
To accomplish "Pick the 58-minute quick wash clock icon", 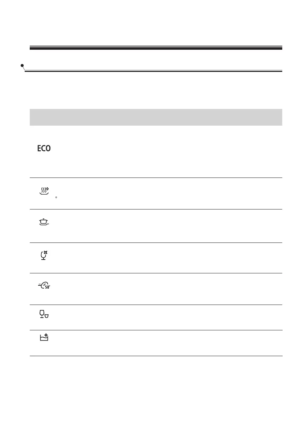I will point(44,285).
